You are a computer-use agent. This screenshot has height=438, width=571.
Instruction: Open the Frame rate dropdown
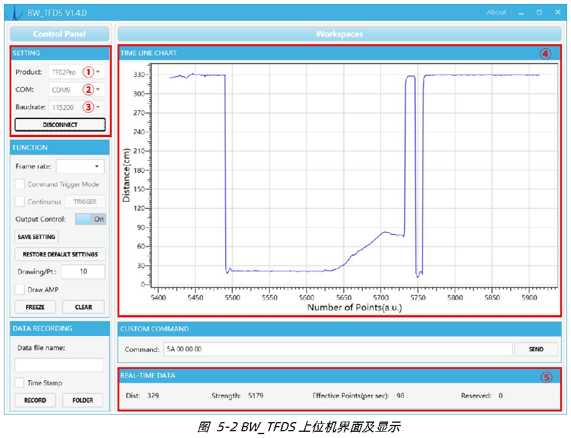[x=80, y=166]
